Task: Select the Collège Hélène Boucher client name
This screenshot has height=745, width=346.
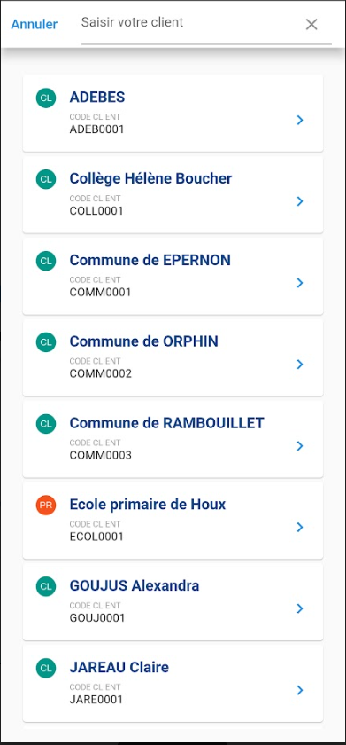Action: (x=150, y=178)
